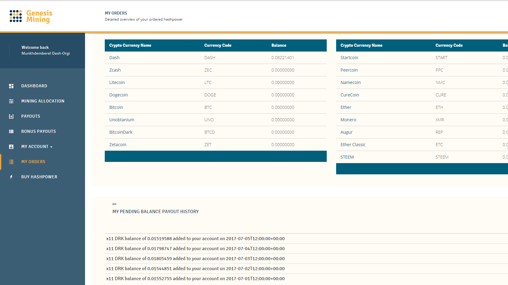Click the Dogecoin currency name

click(x=118, y=95)
